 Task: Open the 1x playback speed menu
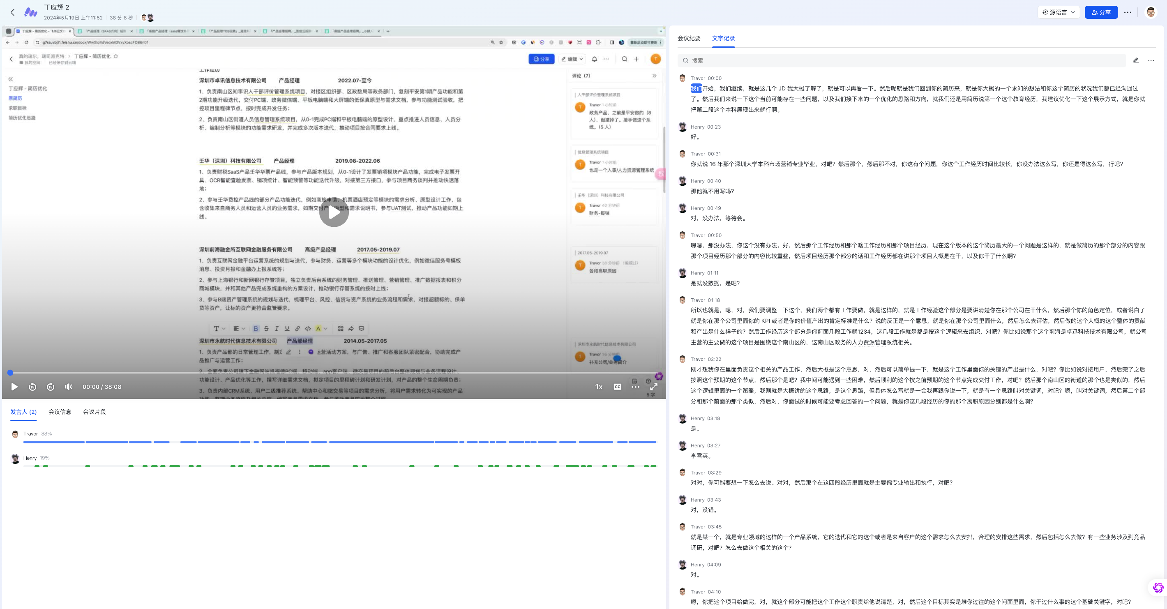(x=598, y=387)
